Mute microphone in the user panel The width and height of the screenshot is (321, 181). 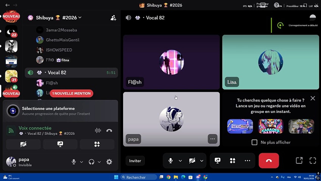74,162
